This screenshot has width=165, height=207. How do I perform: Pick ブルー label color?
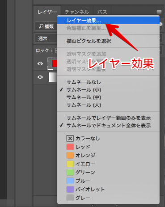(x=108, y=181)
